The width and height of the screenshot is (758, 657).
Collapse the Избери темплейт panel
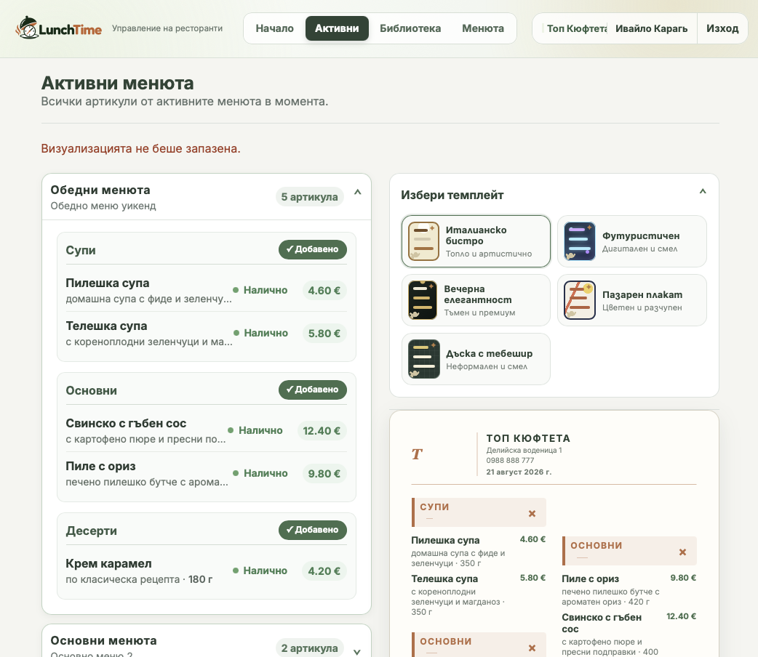(703, 191)
